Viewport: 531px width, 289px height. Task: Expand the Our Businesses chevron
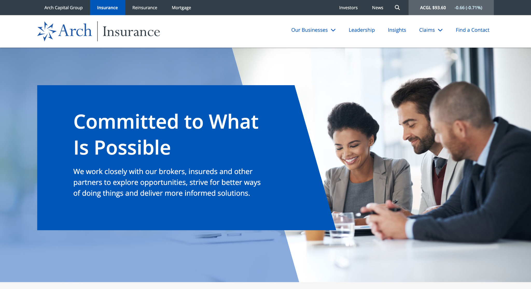[333, 30]
